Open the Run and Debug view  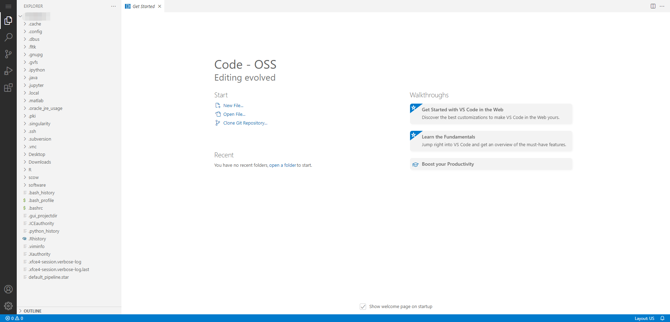(x=8, y=71)
